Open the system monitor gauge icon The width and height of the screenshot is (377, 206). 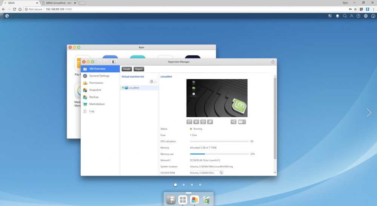373,16
